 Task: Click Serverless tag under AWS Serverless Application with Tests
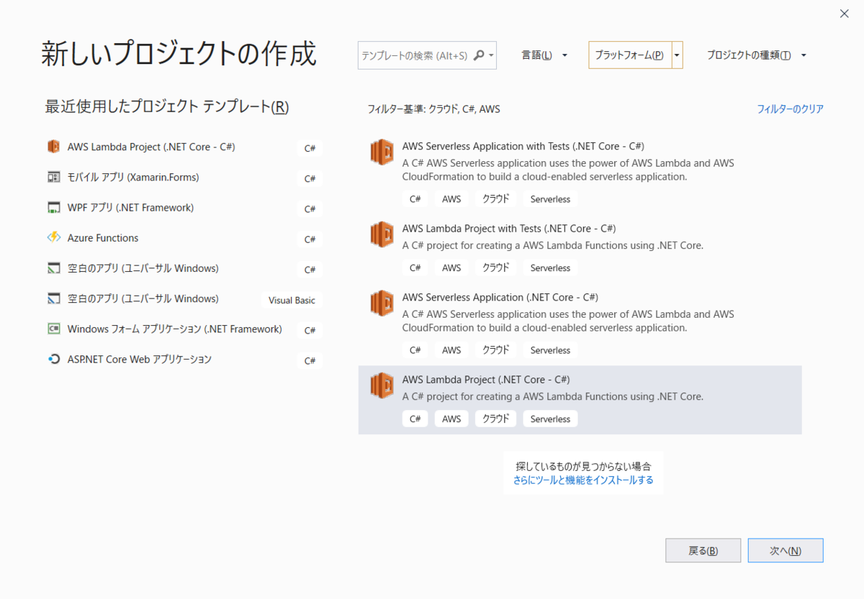click(x=550, y=199)
